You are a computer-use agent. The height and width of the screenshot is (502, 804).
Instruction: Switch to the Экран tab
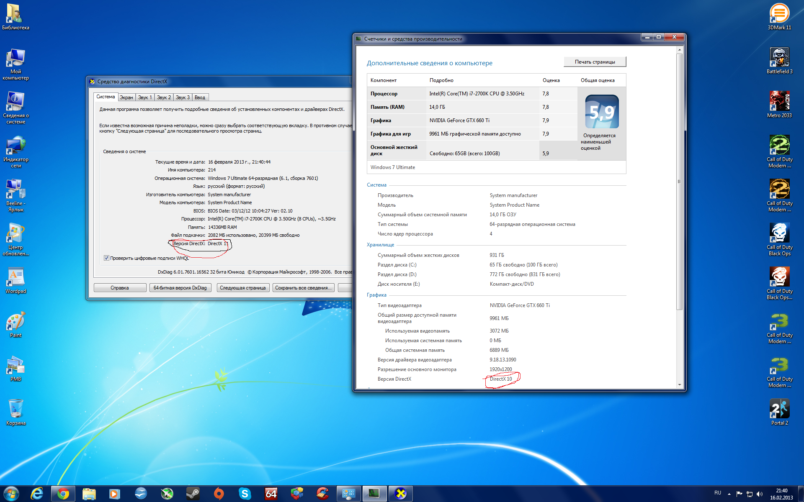[x=126, y=97]
